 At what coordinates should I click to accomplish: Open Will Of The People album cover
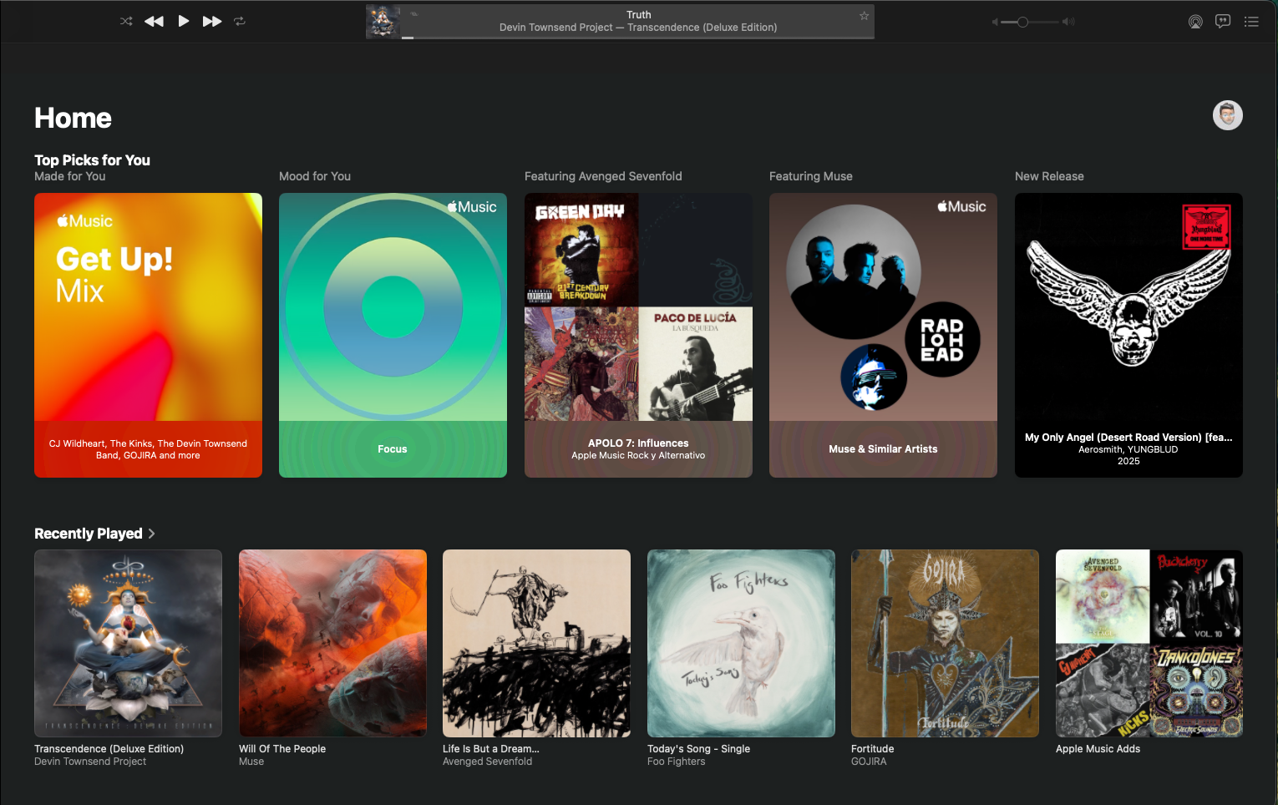(332, 643)
